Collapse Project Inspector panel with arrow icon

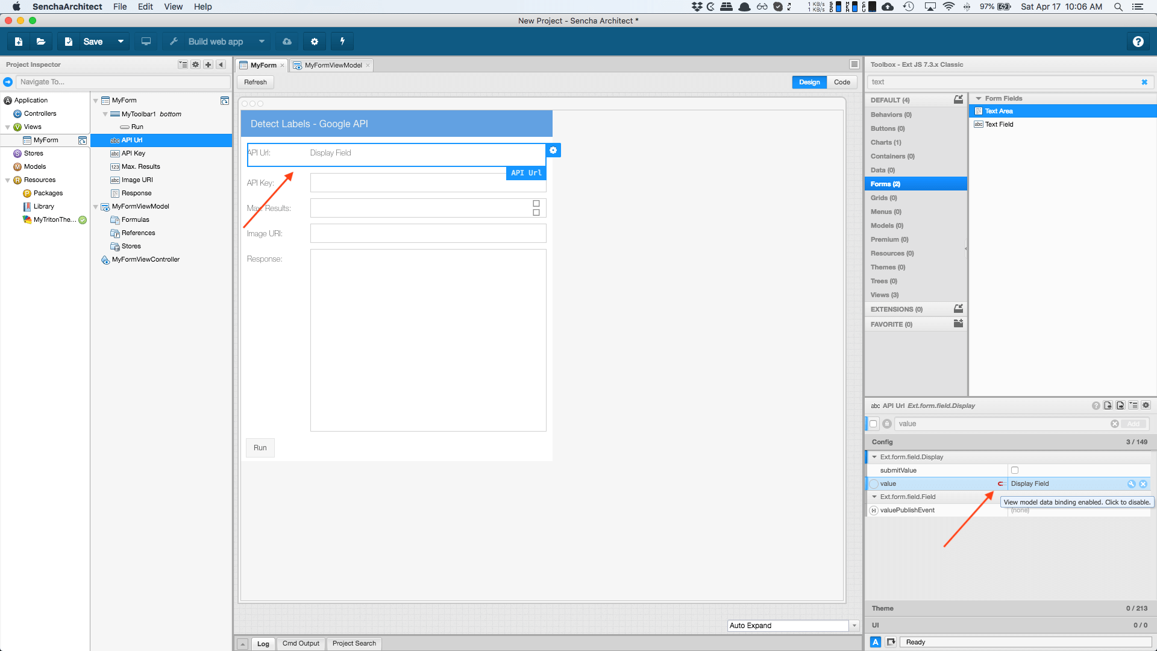click(x=221, y=64)
